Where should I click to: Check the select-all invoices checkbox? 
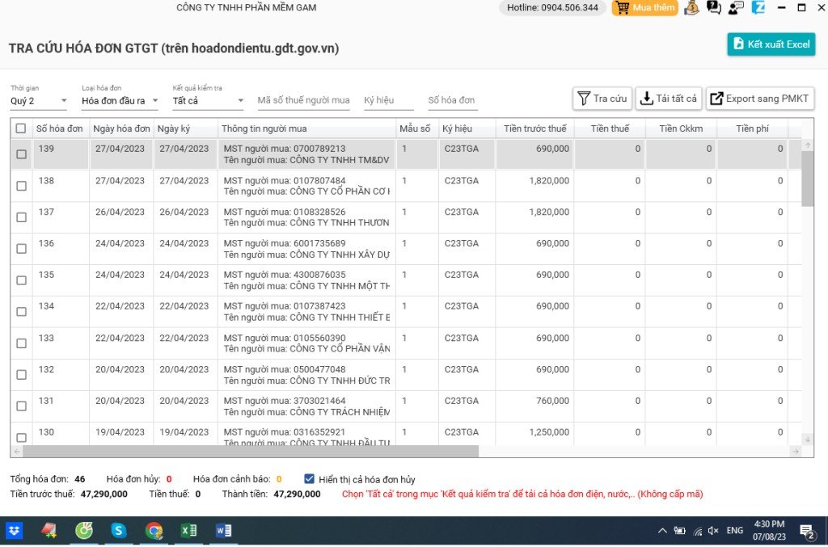pos(21,128)
